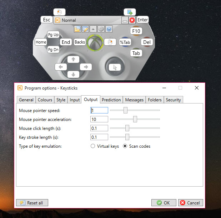The image size is (221, 218).
Task: Click the %Tab controller button
Action: click(125, 42)
